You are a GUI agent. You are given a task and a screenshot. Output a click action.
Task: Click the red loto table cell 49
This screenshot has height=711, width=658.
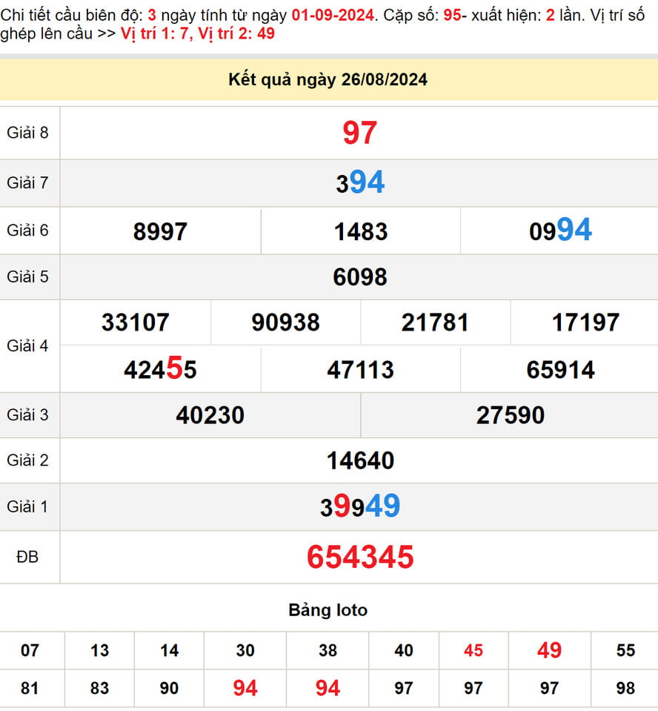[x=549, y=650]
